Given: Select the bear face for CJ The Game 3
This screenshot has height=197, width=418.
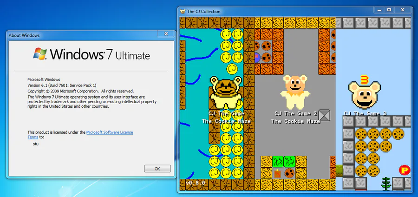Looking at the screenshot, I should point(364,95).
